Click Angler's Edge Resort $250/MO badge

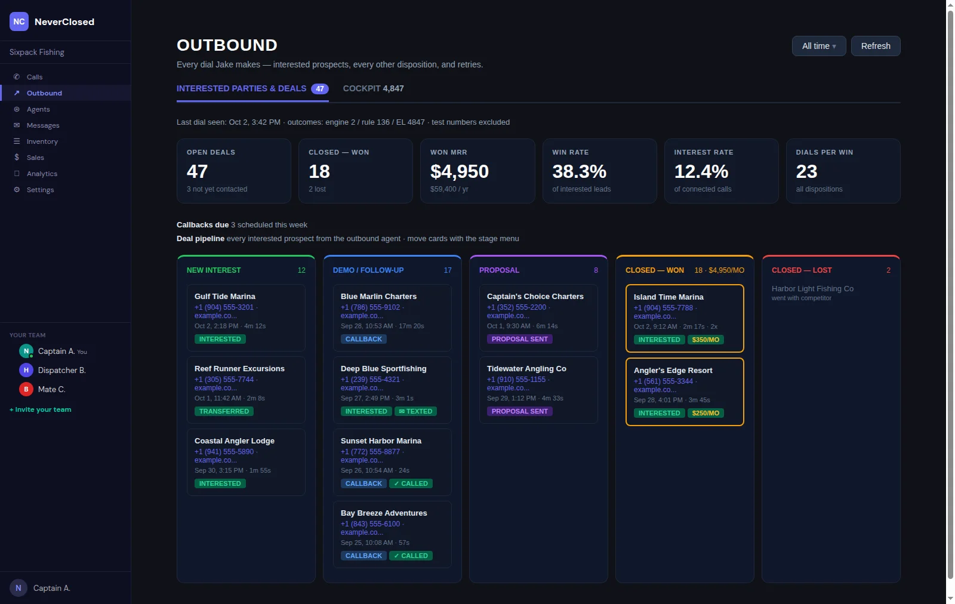tap(706, 413)
